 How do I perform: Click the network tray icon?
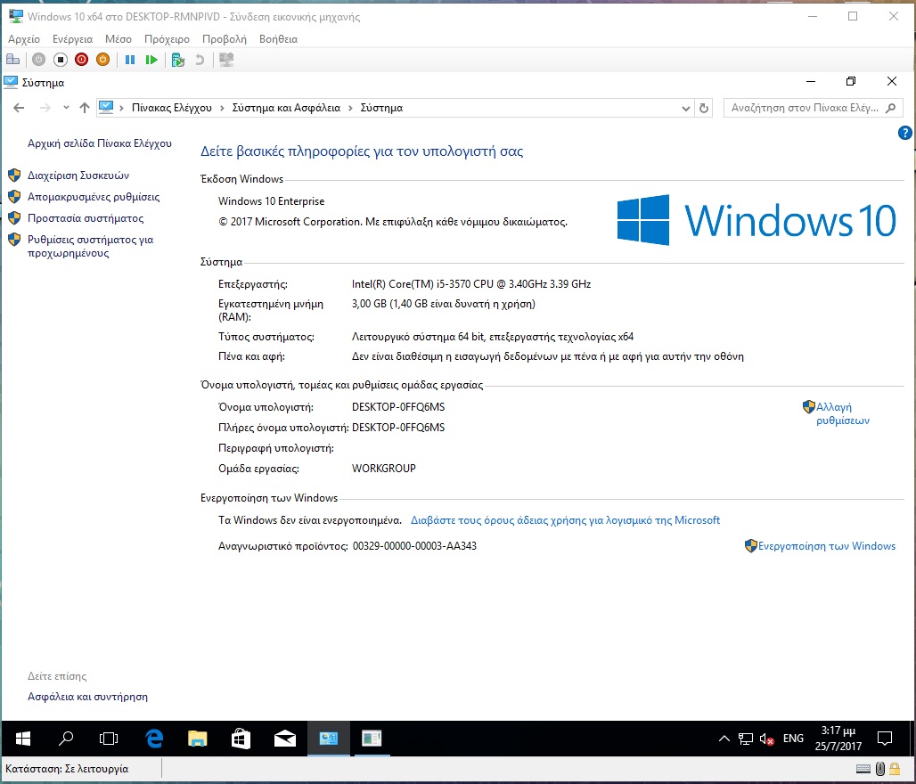(x=746, y=739)
